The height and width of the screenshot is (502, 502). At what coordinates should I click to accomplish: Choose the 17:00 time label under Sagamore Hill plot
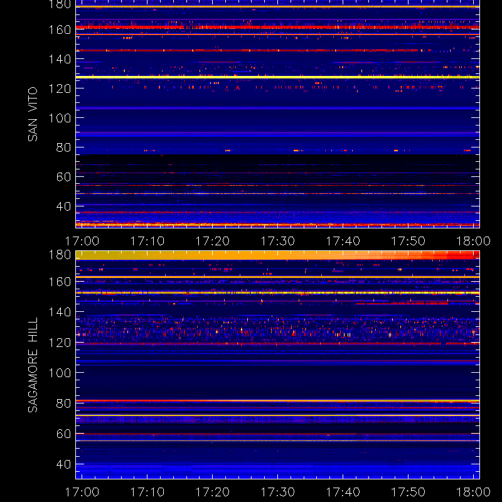click(x=82, y=492)
